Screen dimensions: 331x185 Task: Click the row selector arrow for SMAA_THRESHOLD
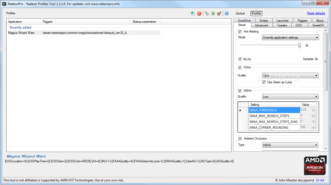(x=243, y=110)
